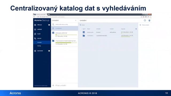Expand the NASTAVENÍ section with its round arrow
This screenshot has height=96, width=171.
(x=49, y=51)
